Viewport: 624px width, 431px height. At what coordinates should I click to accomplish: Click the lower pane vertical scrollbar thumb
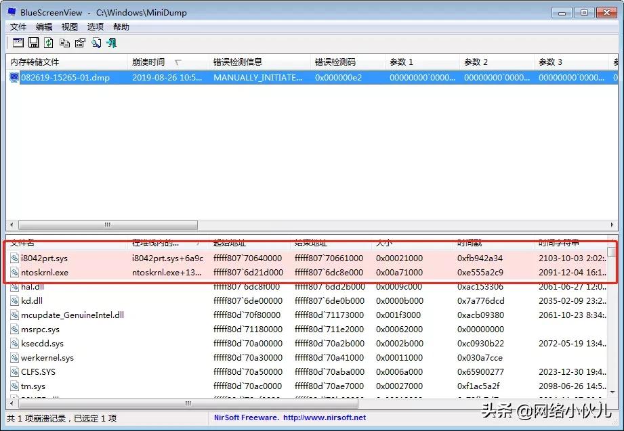pyautogui.click(x=612, y=252)
